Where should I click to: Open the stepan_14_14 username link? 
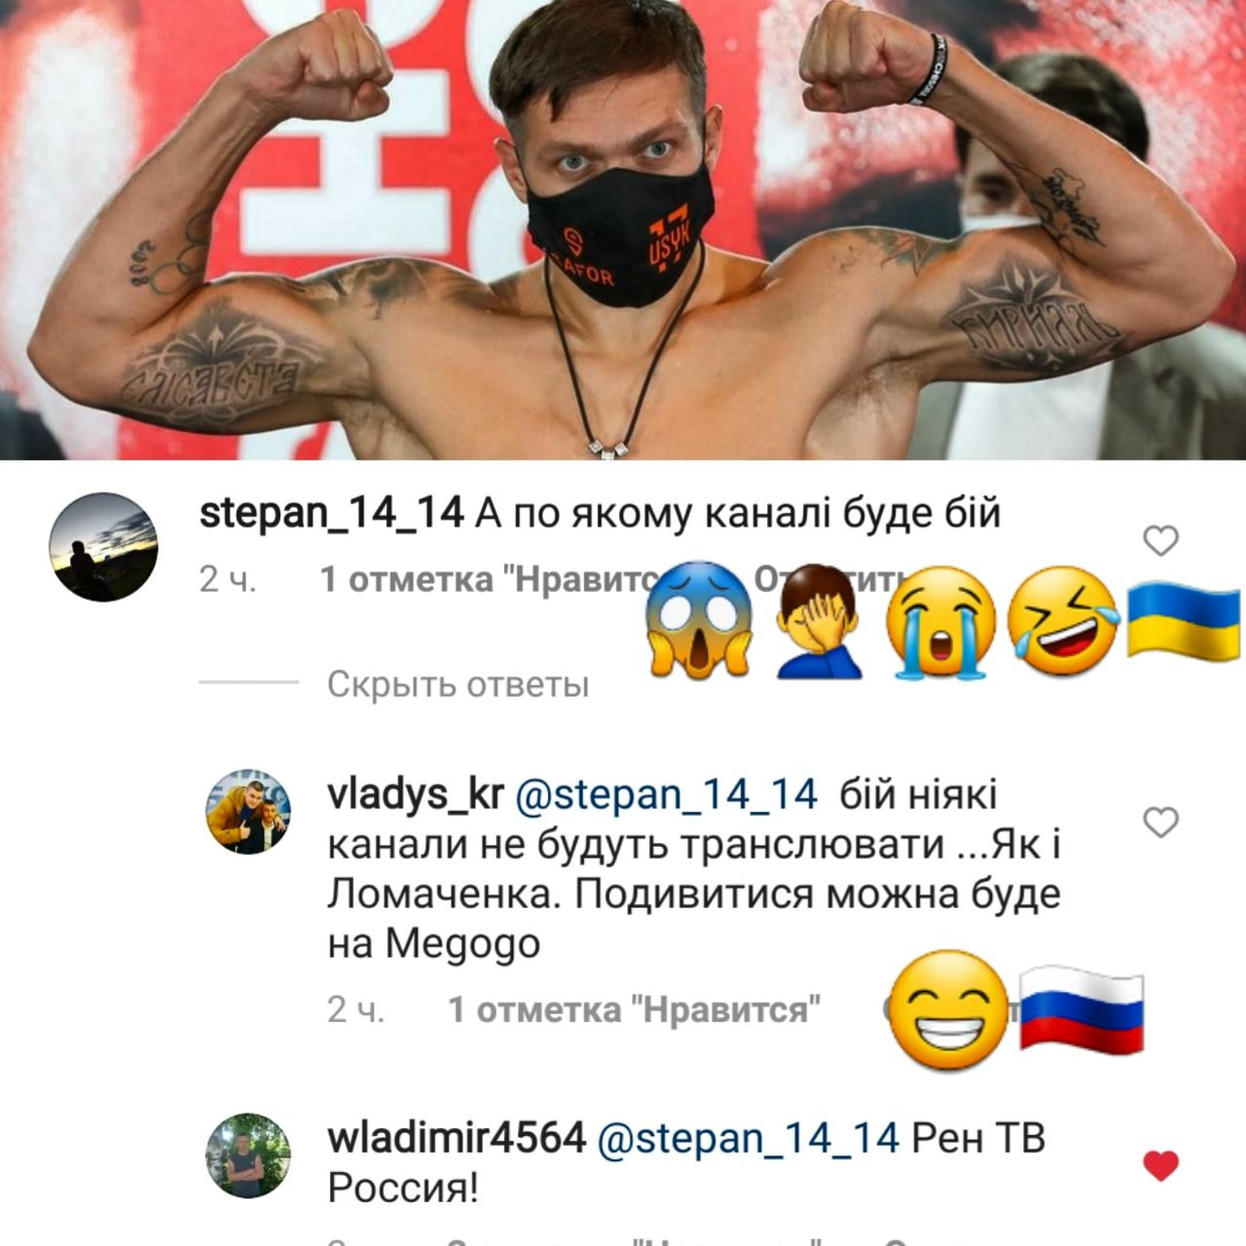[331, 513]
